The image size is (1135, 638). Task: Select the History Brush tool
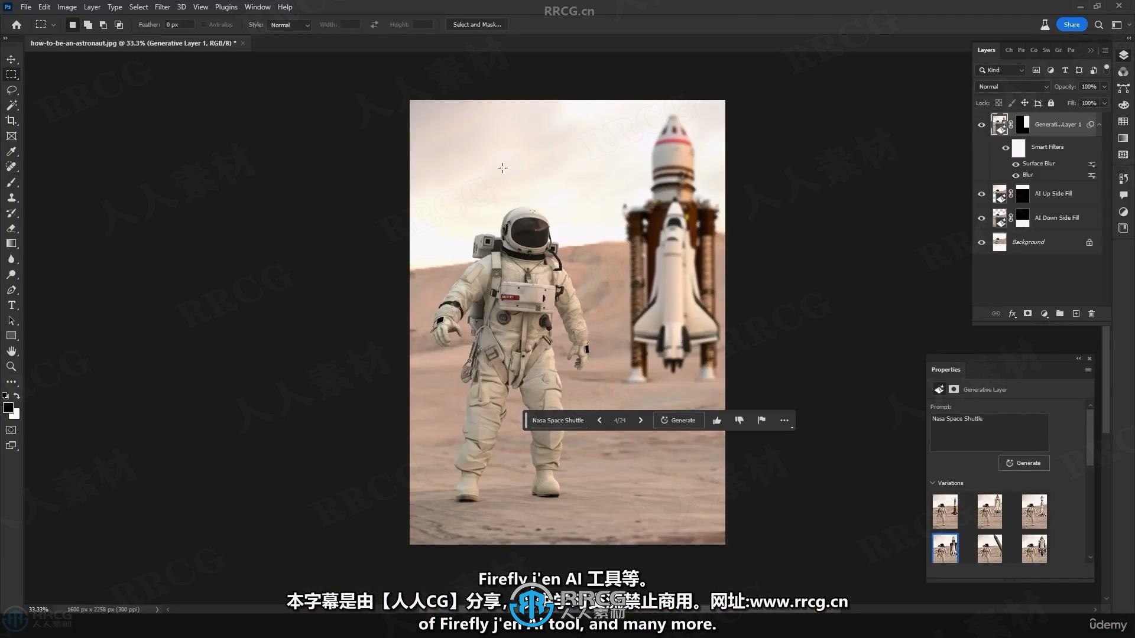click(11, 213)
